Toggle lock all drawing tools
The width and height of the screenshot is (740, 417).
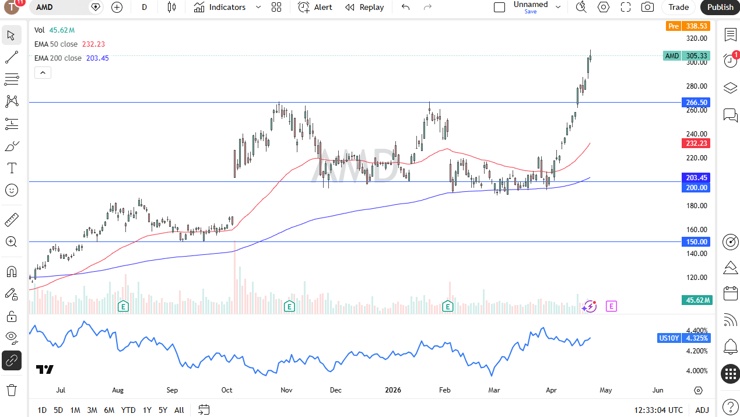pyautogui.click(x=12, y=316)
